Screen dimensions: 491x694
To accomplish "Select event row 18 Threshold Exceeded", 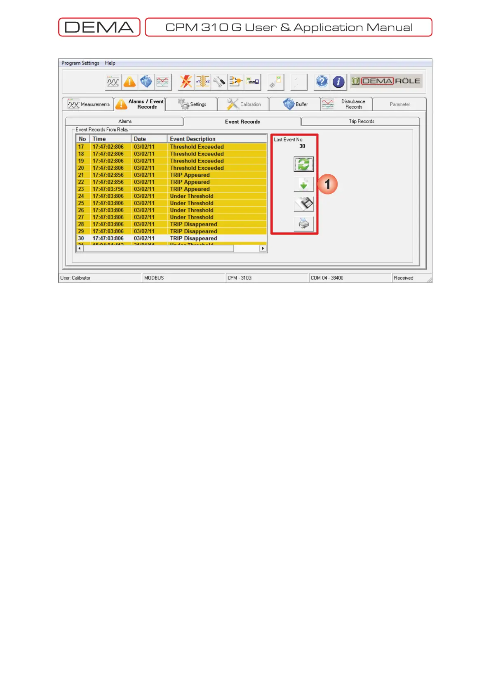I will click(x=171, y=154).
